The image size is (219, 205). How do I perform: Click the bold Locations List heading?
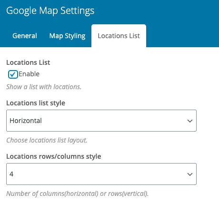(28, 62)
